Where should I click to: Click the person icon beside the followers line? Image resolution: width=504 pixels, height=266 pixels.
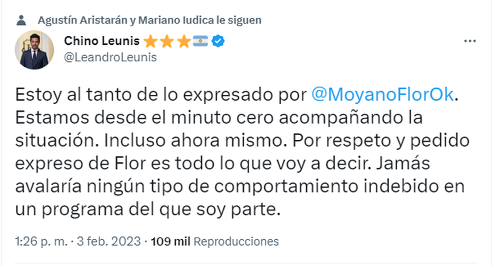tap(22, 20)
